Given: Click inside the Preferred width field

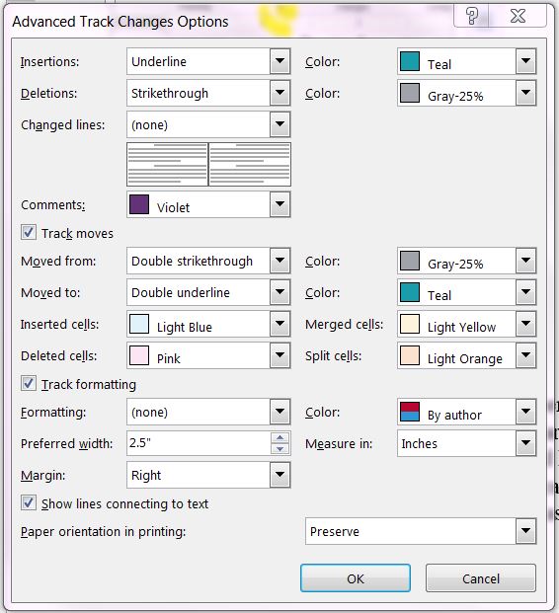Looking at the screenshot, I should point(199,443).
